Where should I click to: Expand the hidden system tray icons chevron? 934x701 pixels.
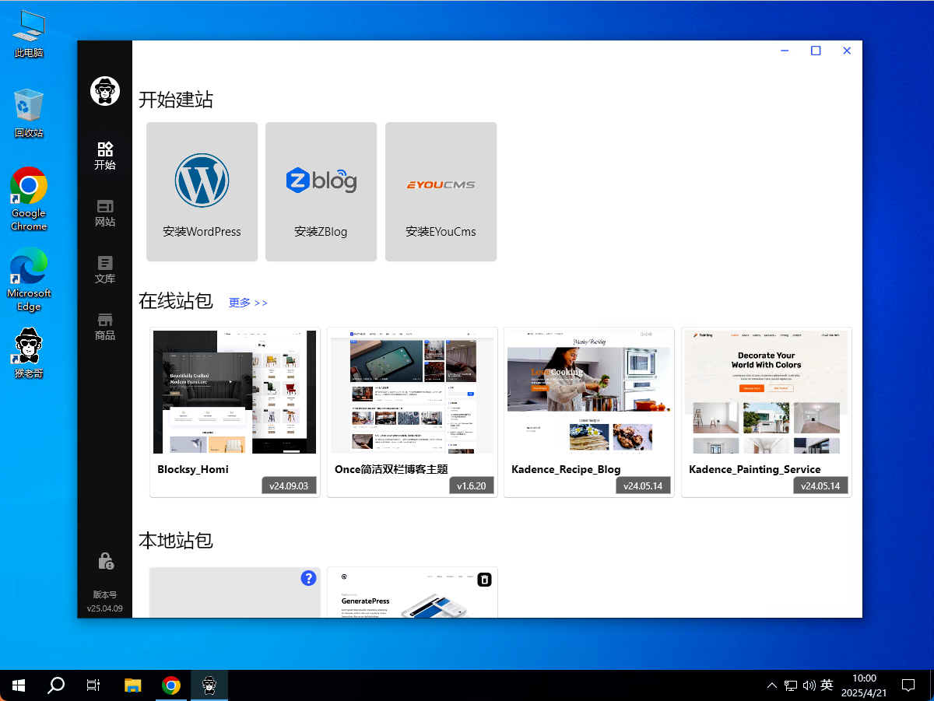tap(772, 685)
